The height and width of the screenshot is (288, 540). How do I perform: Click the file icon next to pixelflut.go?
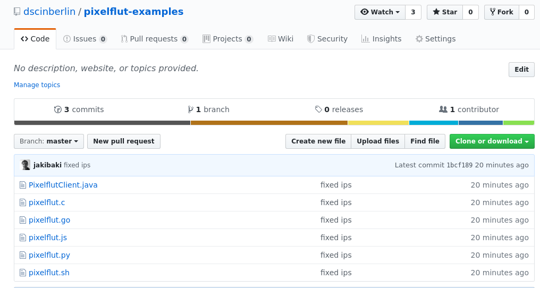[23, 220]
